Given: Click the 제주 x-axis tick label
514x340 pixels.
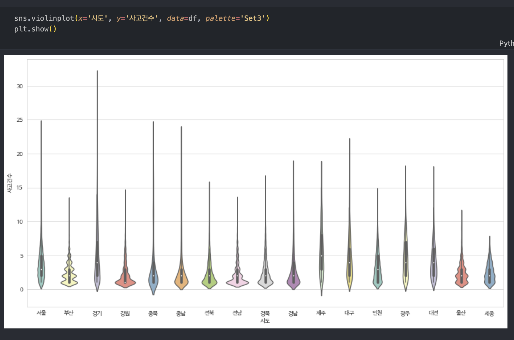Looking at the screenshot, I should pos(321,313).
